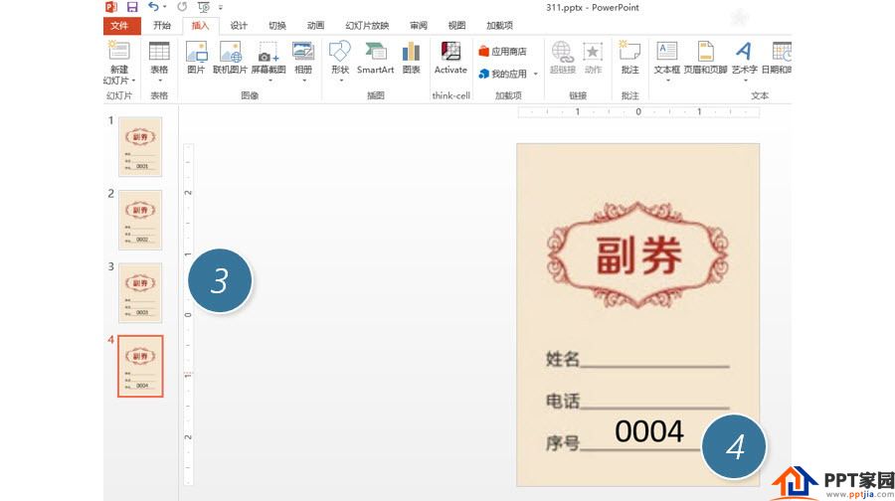The width and height of the screenshot is (895, 501).
Task: Select slide 2 thumbnail numbered 0002
Action: 140,220
